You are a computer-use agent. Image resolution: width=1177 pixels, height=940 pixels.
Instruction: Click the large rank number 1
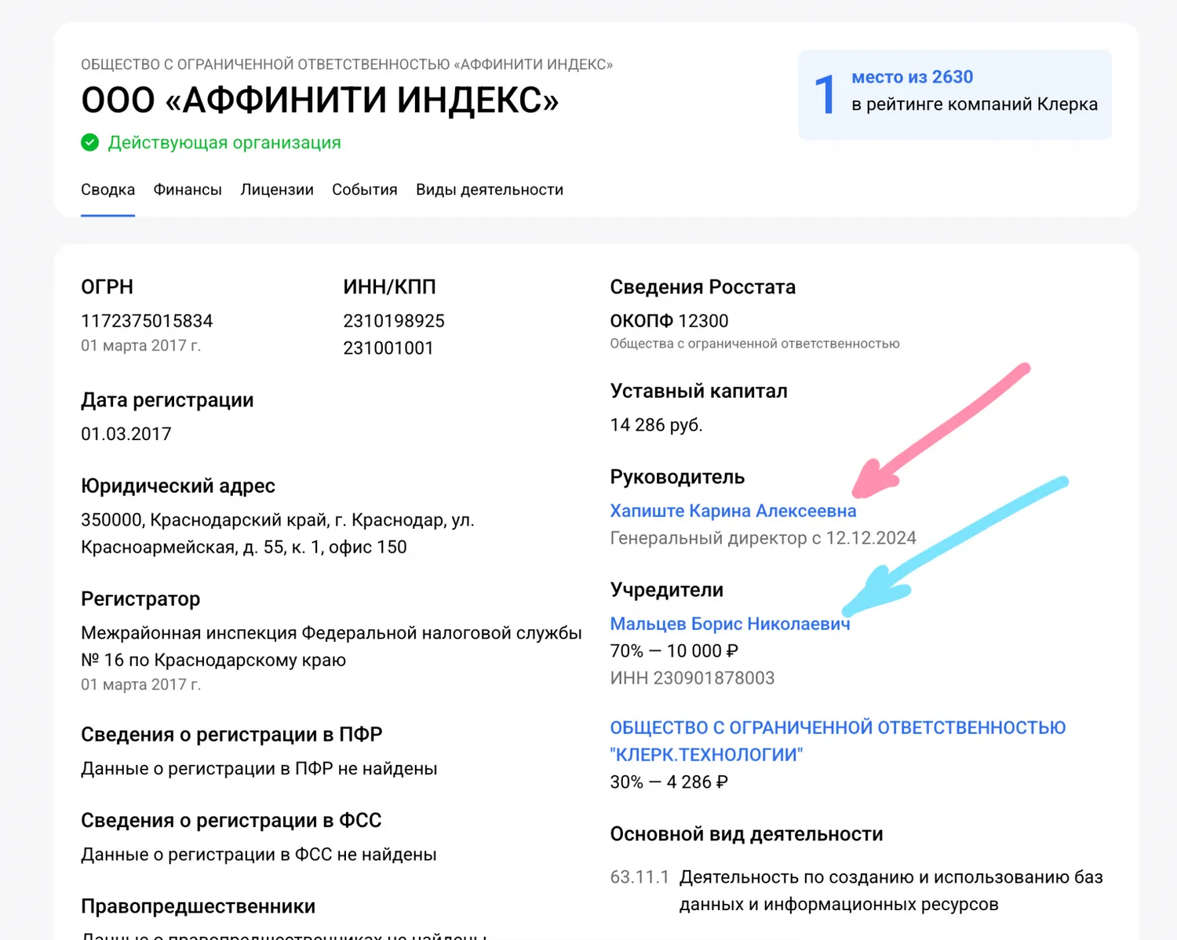[825, 95]
